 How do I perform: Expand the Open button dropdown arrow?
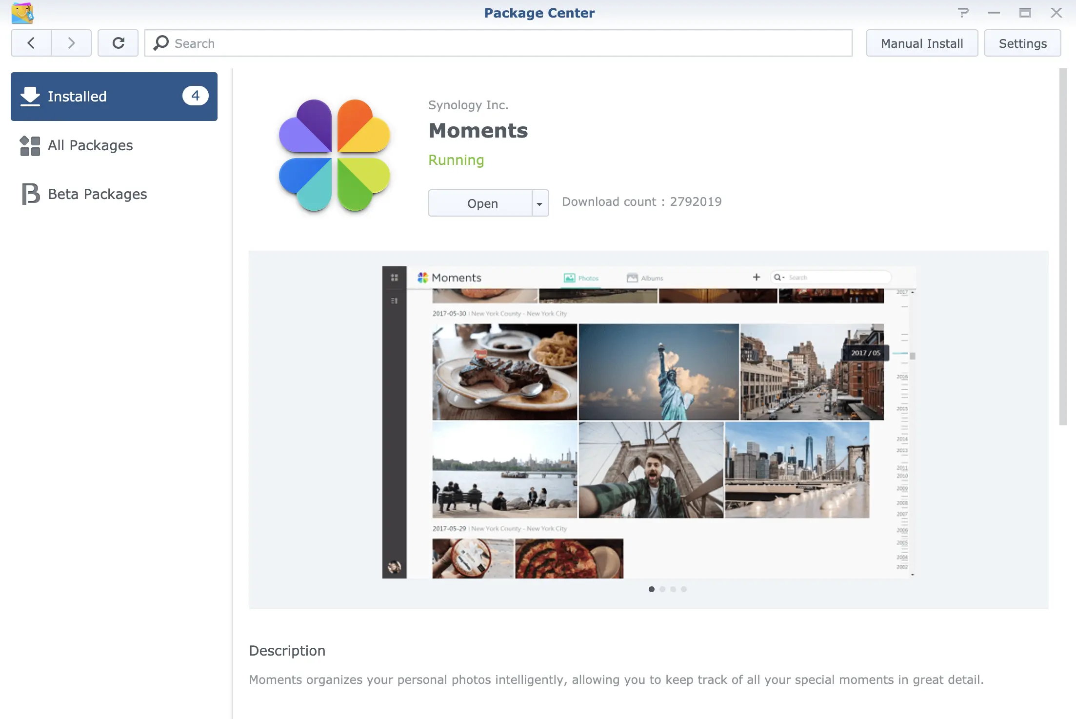click(540, 203)
